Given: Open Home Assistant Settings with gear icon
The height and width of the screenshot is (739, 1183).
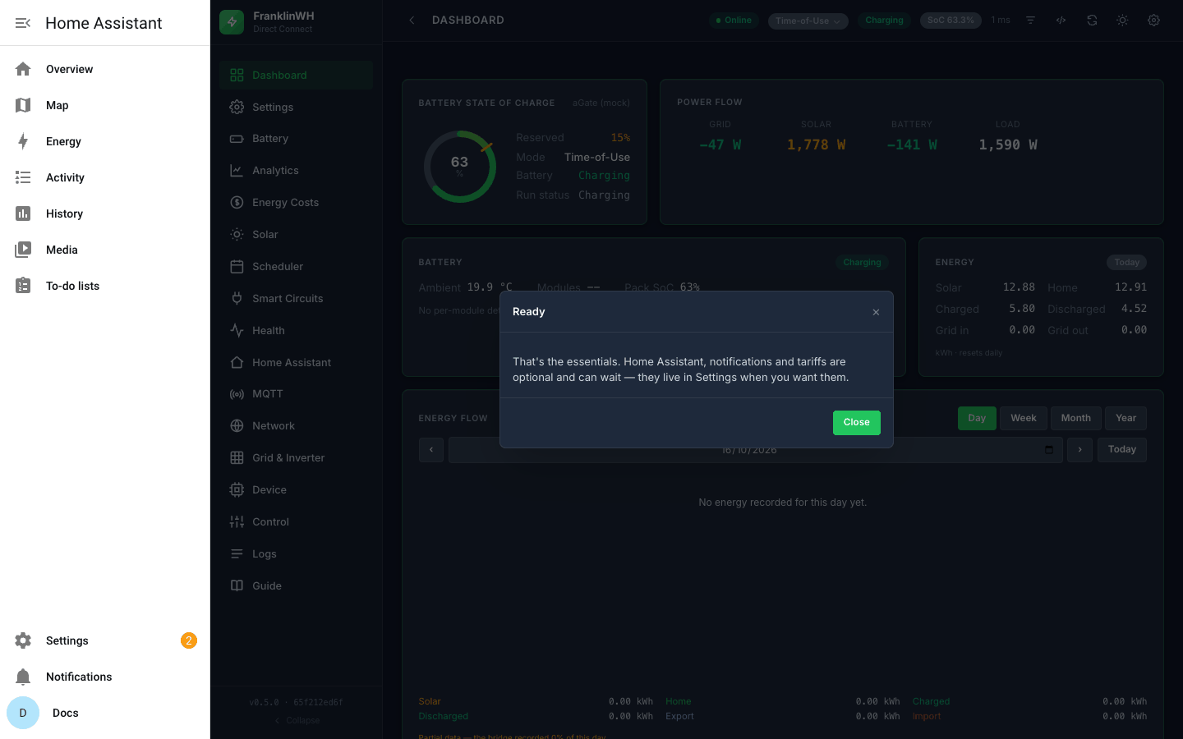Looking at the screenshot, I should pyautogui.click(x=23, y=640).
